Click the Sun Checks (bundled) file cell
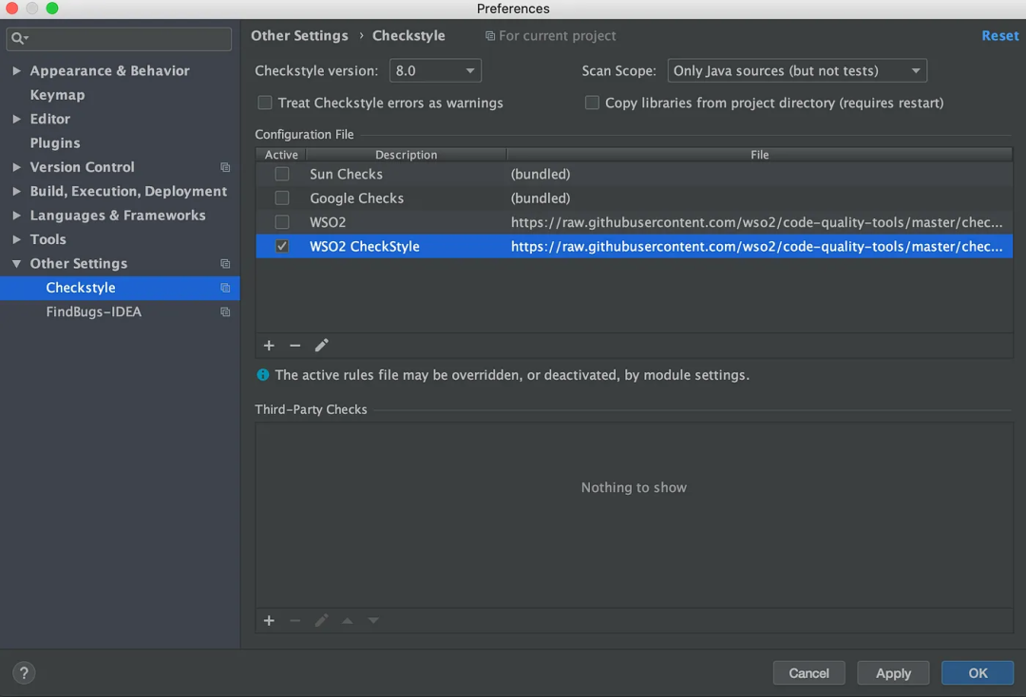The image size is (1026, 697). pos(541,174)
